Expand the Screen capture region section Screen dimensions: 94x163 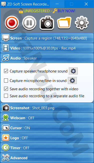(47, 38)
